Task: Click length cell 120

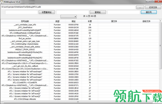Action: point(90,61)
